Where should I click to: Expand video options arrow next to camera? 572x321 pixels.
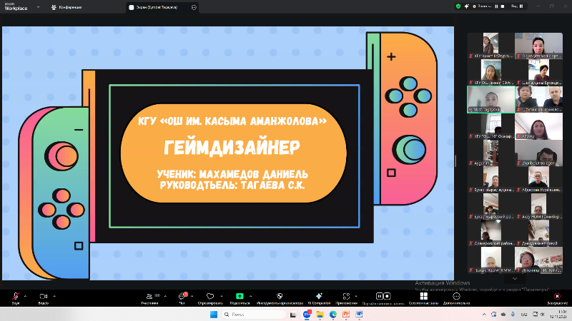54,295
